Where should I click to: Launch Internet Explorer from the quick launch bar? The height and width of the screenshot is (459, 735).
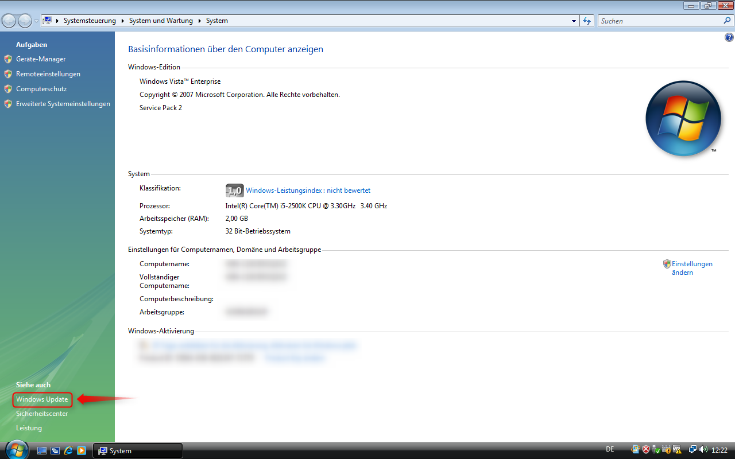coord(69,450)
